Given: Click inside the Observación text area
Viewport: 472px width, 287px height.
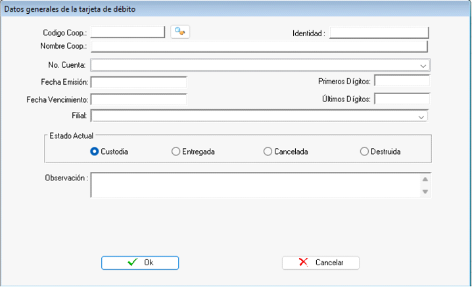Looking at the screenshot, I should 253,185.
